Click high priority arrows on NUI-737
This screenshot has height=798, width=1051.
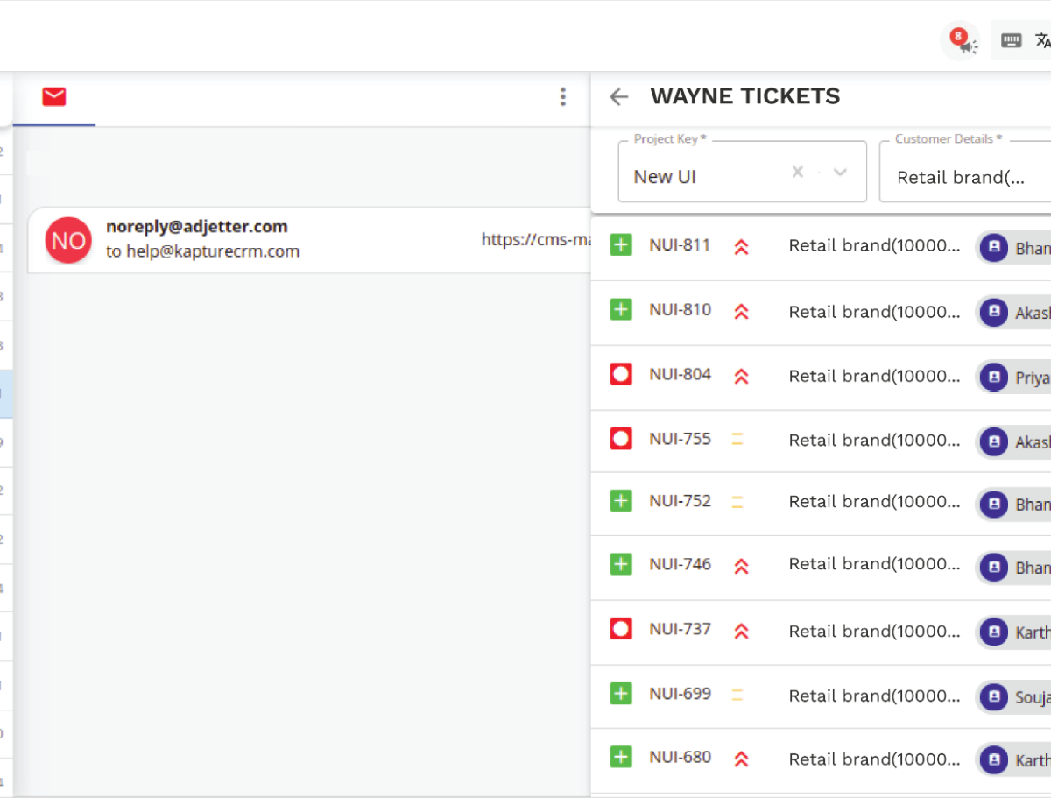741,631
